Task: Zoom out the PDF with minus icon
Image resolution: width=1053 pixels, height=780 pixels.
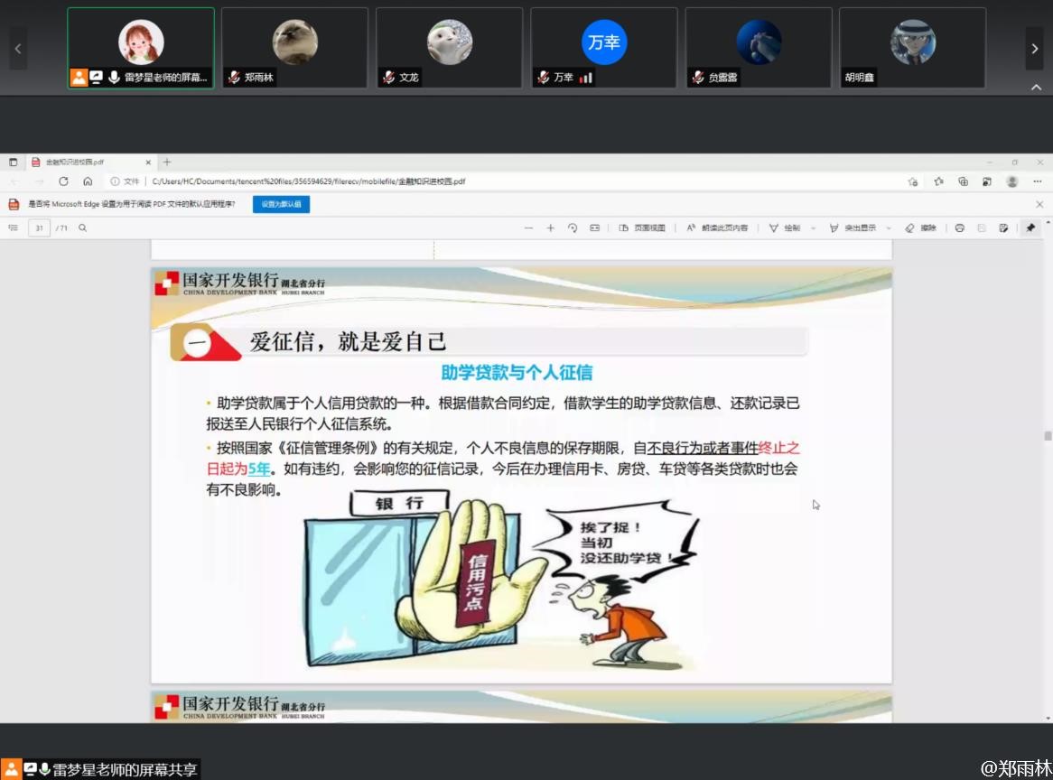Action: coord(528,228)
